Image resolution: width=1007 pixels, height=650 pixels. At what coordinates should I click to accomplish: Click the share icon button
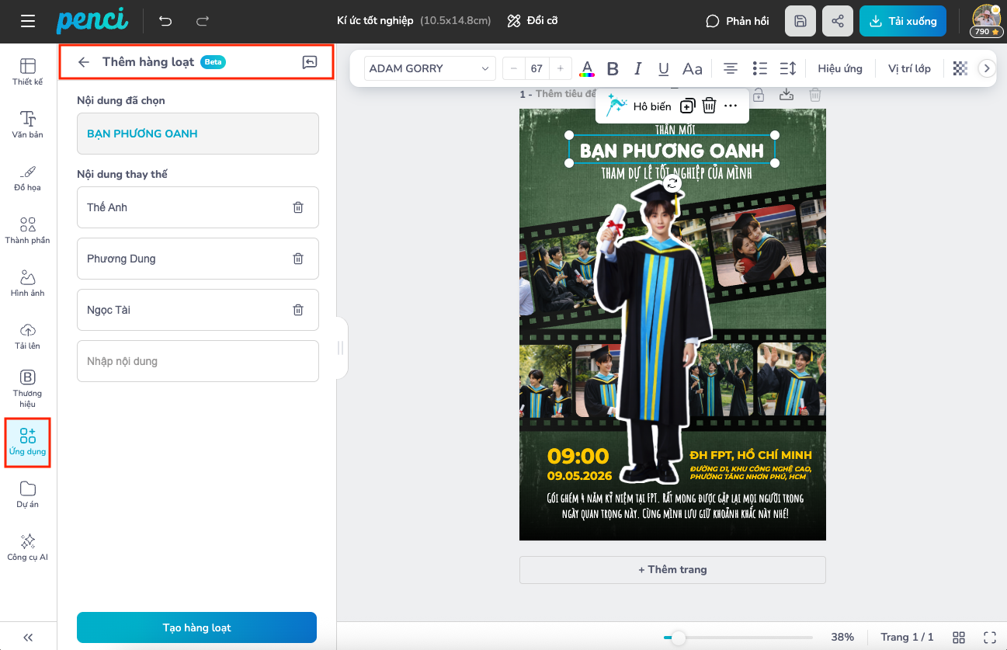838,21
